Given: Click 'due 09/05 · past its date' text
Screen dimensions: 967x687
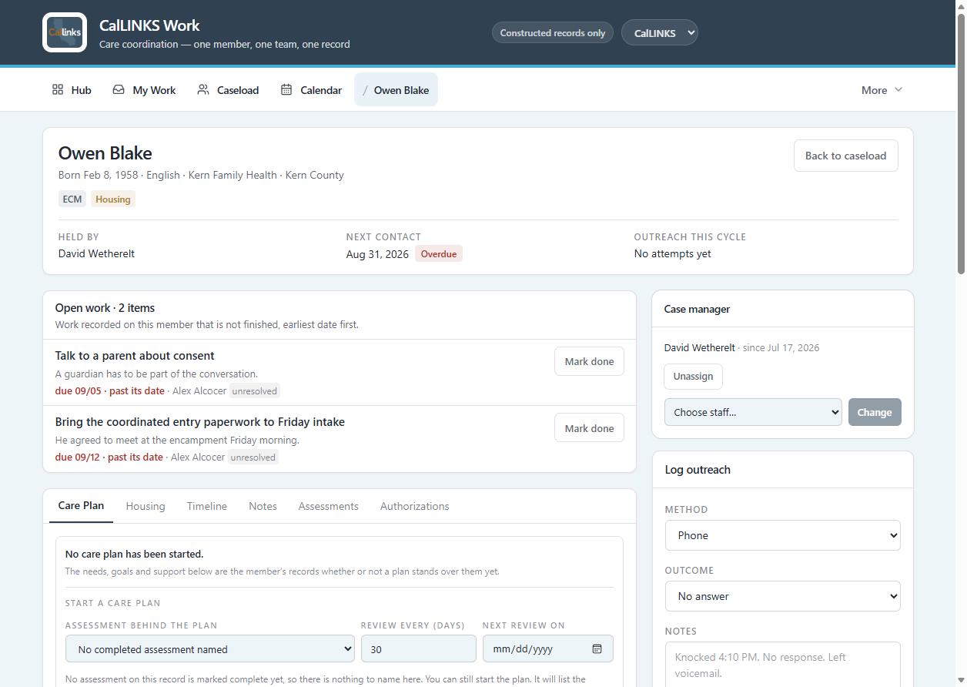Looking at the screenshot, I should point(110,390).
